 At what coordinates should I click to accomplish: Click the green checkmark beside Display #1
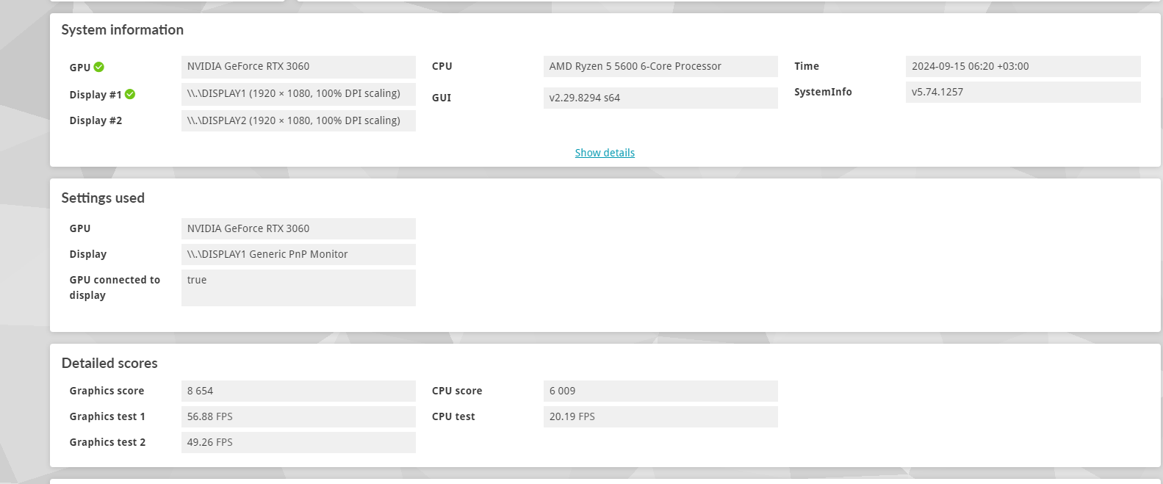pos(130,94)
